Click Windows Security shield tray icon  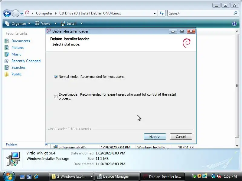coord(199,176)
